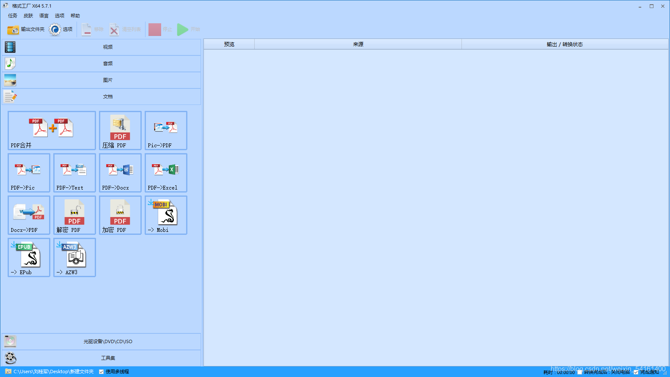
Task: Choose the PDF->Pic converter
Action: 29,173
